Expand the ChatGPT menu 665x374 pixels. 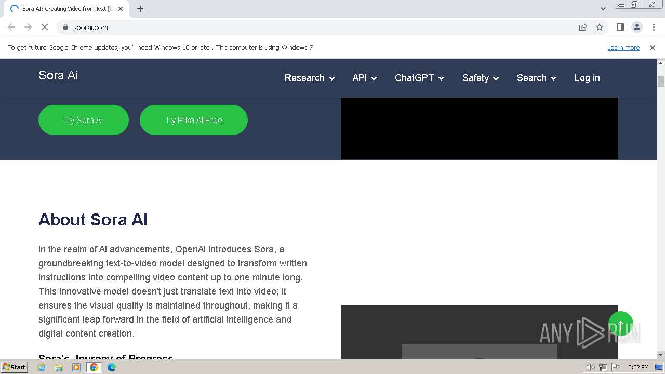tap(420, 78)
